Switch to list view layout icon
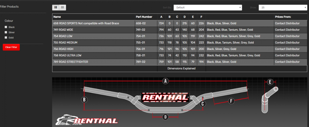Viewport: 309px width, 127px height. 56,8
